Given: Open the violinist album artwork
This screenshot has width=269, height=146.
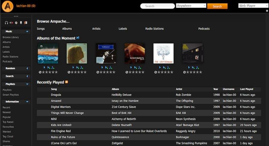Looking at the screenshot, I should pyautogui.click(x=106, y=53).
